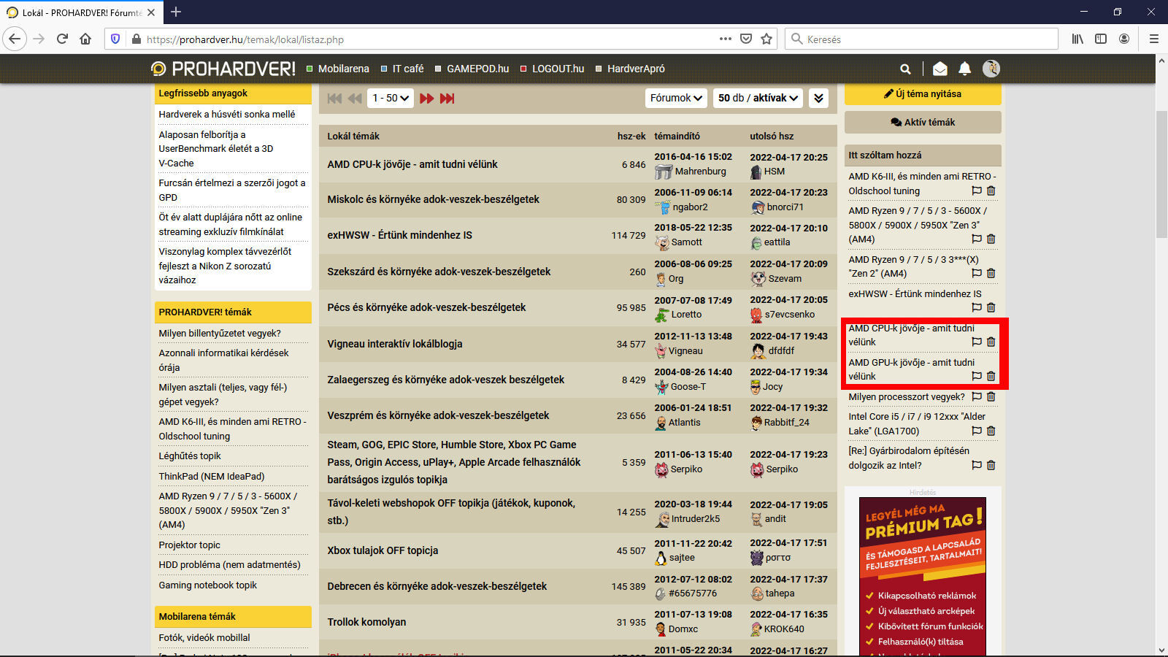
Task: Click the PROHARDVER! site logo
Action: pos(223,69)
